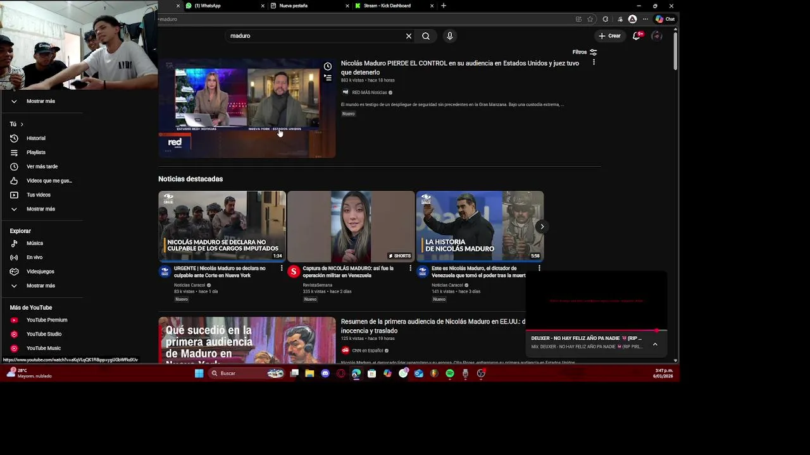
Task: Click the taskbar Buscar search box
Action: 247,373
